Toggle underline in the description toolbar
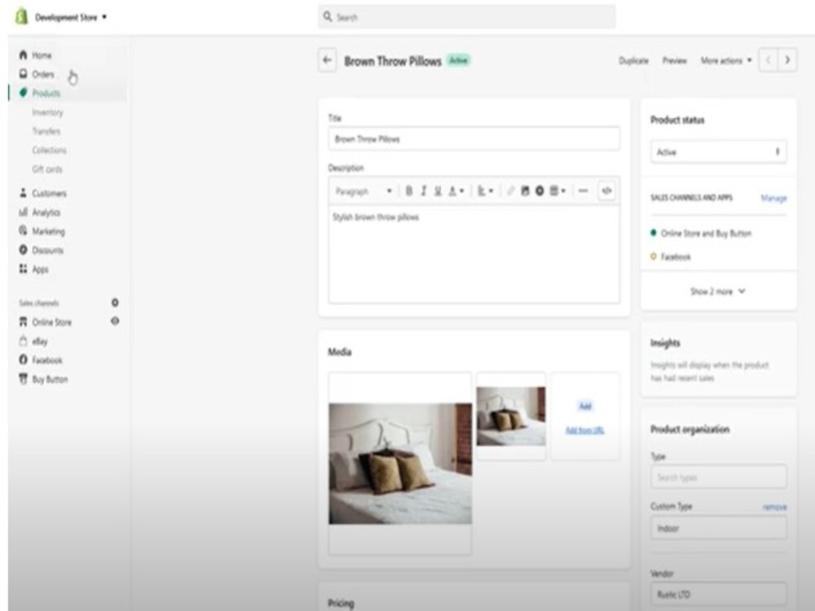 (x=438, y=191)
